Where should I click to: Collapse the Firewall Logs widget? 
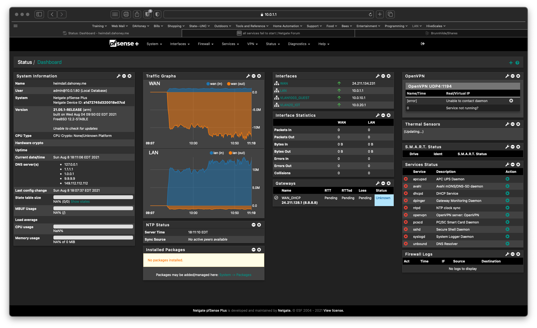[513, 254]
